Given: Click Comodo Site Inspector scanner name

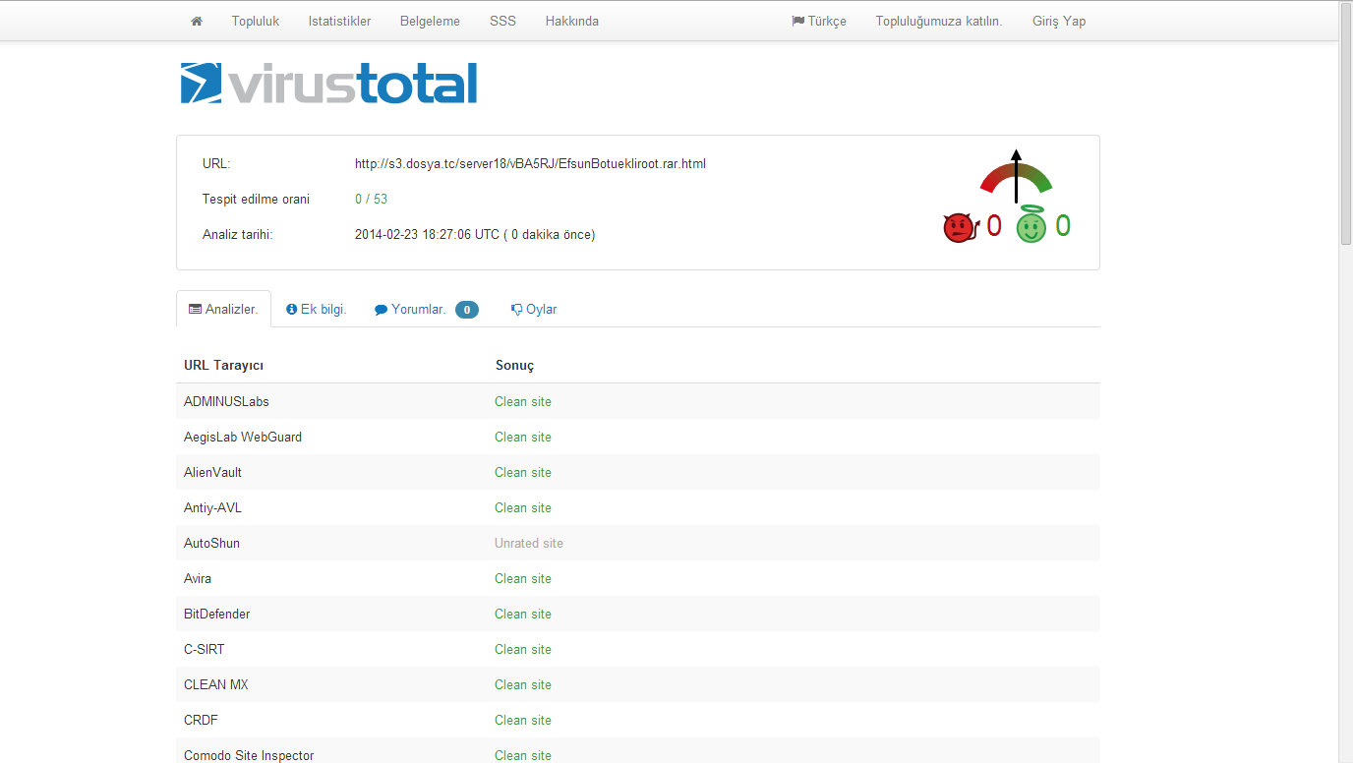Looking at the screenshot, I should 249,755.
